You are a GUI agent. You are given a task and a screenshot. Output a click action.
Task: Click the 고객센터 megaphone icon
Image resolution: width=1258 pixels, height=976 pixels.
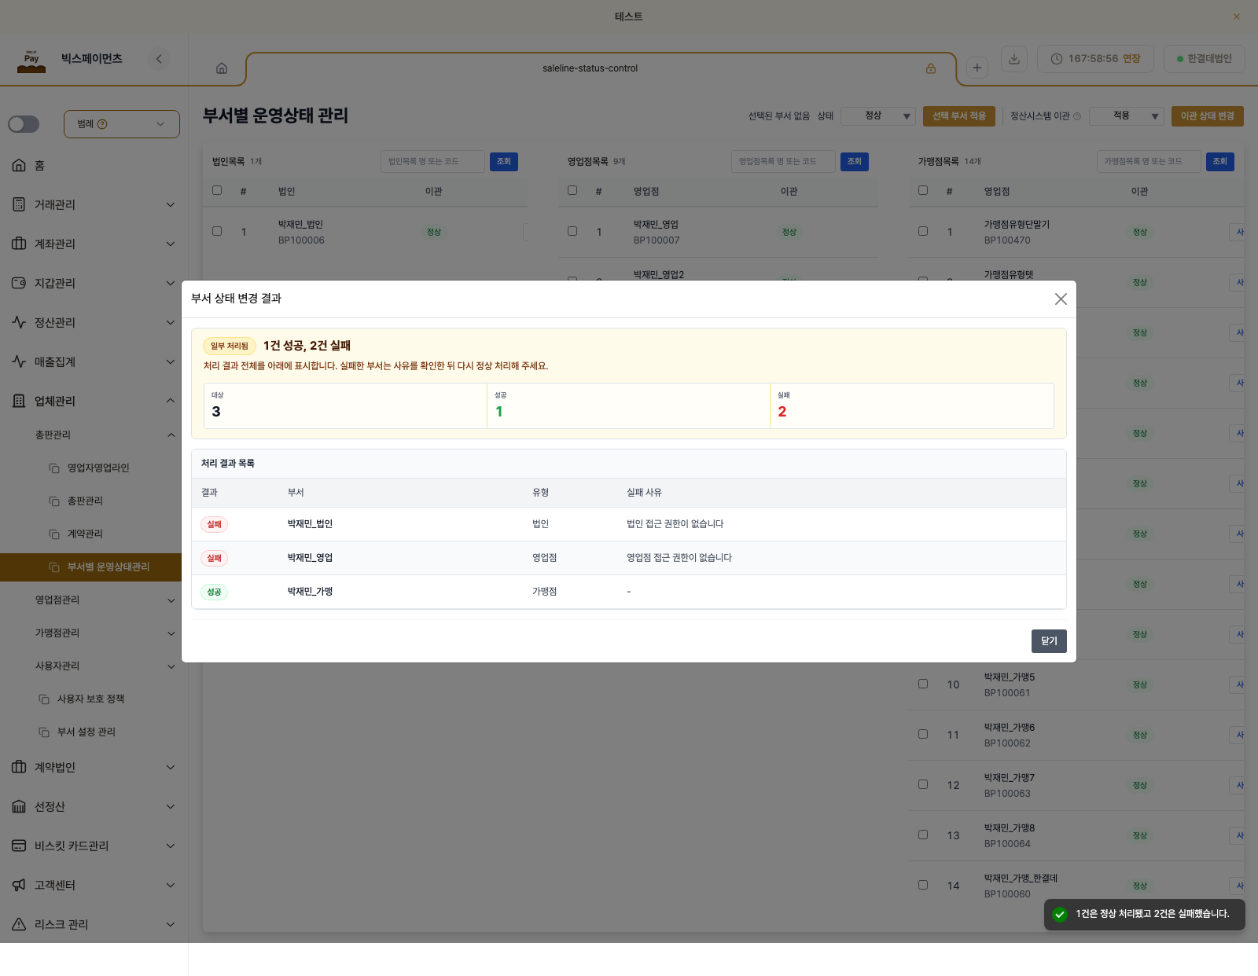19,885
